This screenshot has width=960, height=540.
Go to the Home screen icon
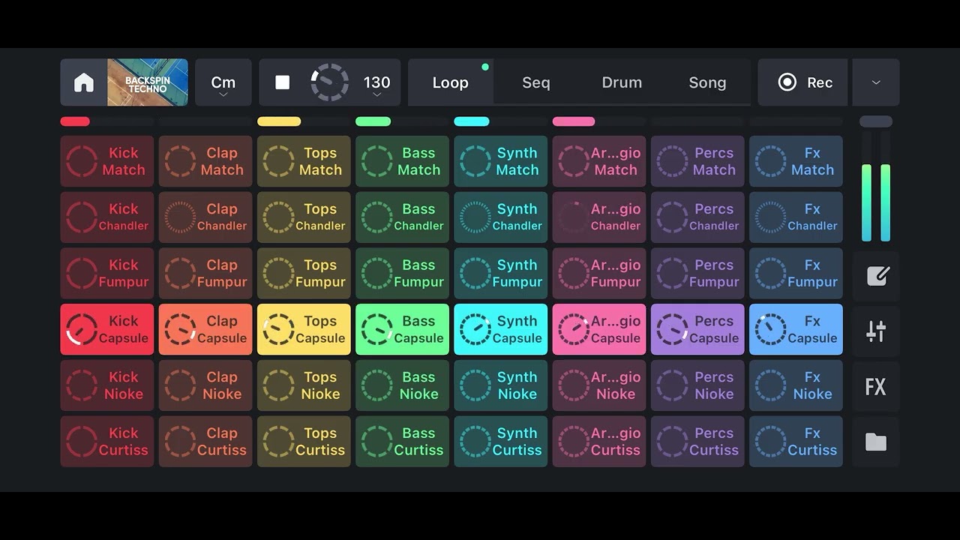84,82
